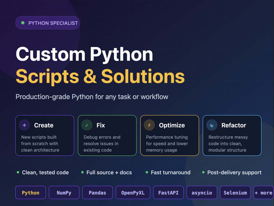Click 'Fast turnaround' feature text
The width and height of the screenshot is (274, 206).
[x=170, y=172]
